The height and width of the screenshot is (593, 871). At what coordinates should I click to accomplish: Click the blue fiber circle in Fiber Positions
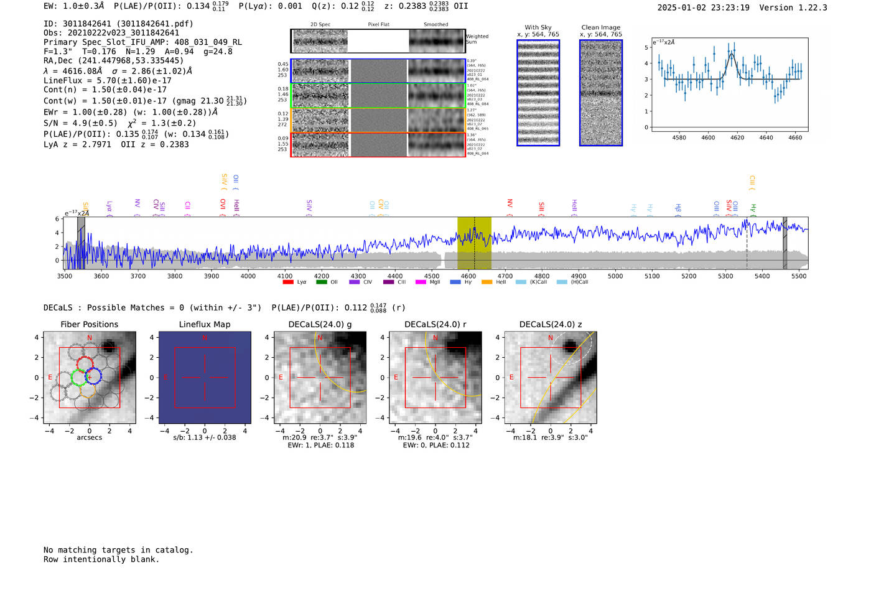click(x=93, y=376)
